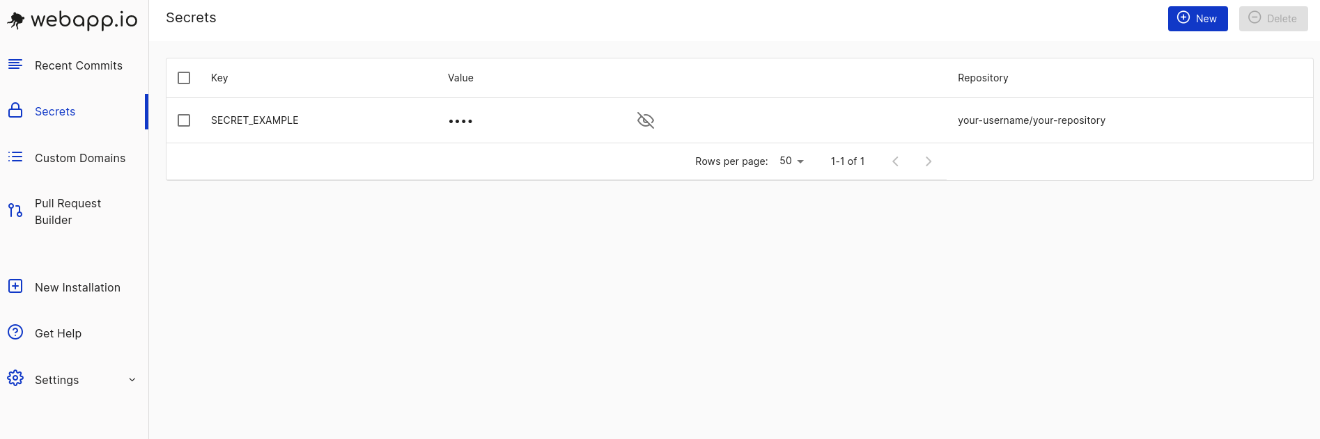The image size is (1320, 439).
Task: Click the Get Help question mark icon
Action: pos(15,332)
